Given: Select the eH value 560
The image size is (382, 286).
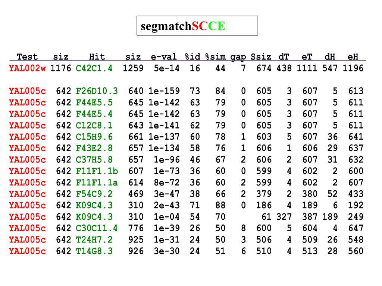Looking at the screenshot, I should click(356, 251).
